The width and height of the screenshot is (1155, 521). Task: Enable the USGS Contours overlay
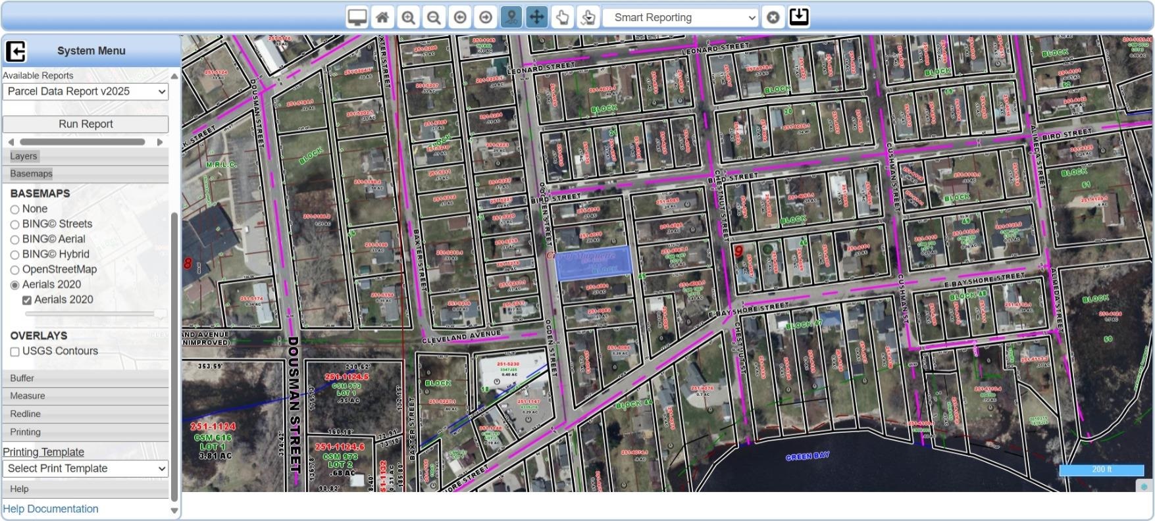14,352
